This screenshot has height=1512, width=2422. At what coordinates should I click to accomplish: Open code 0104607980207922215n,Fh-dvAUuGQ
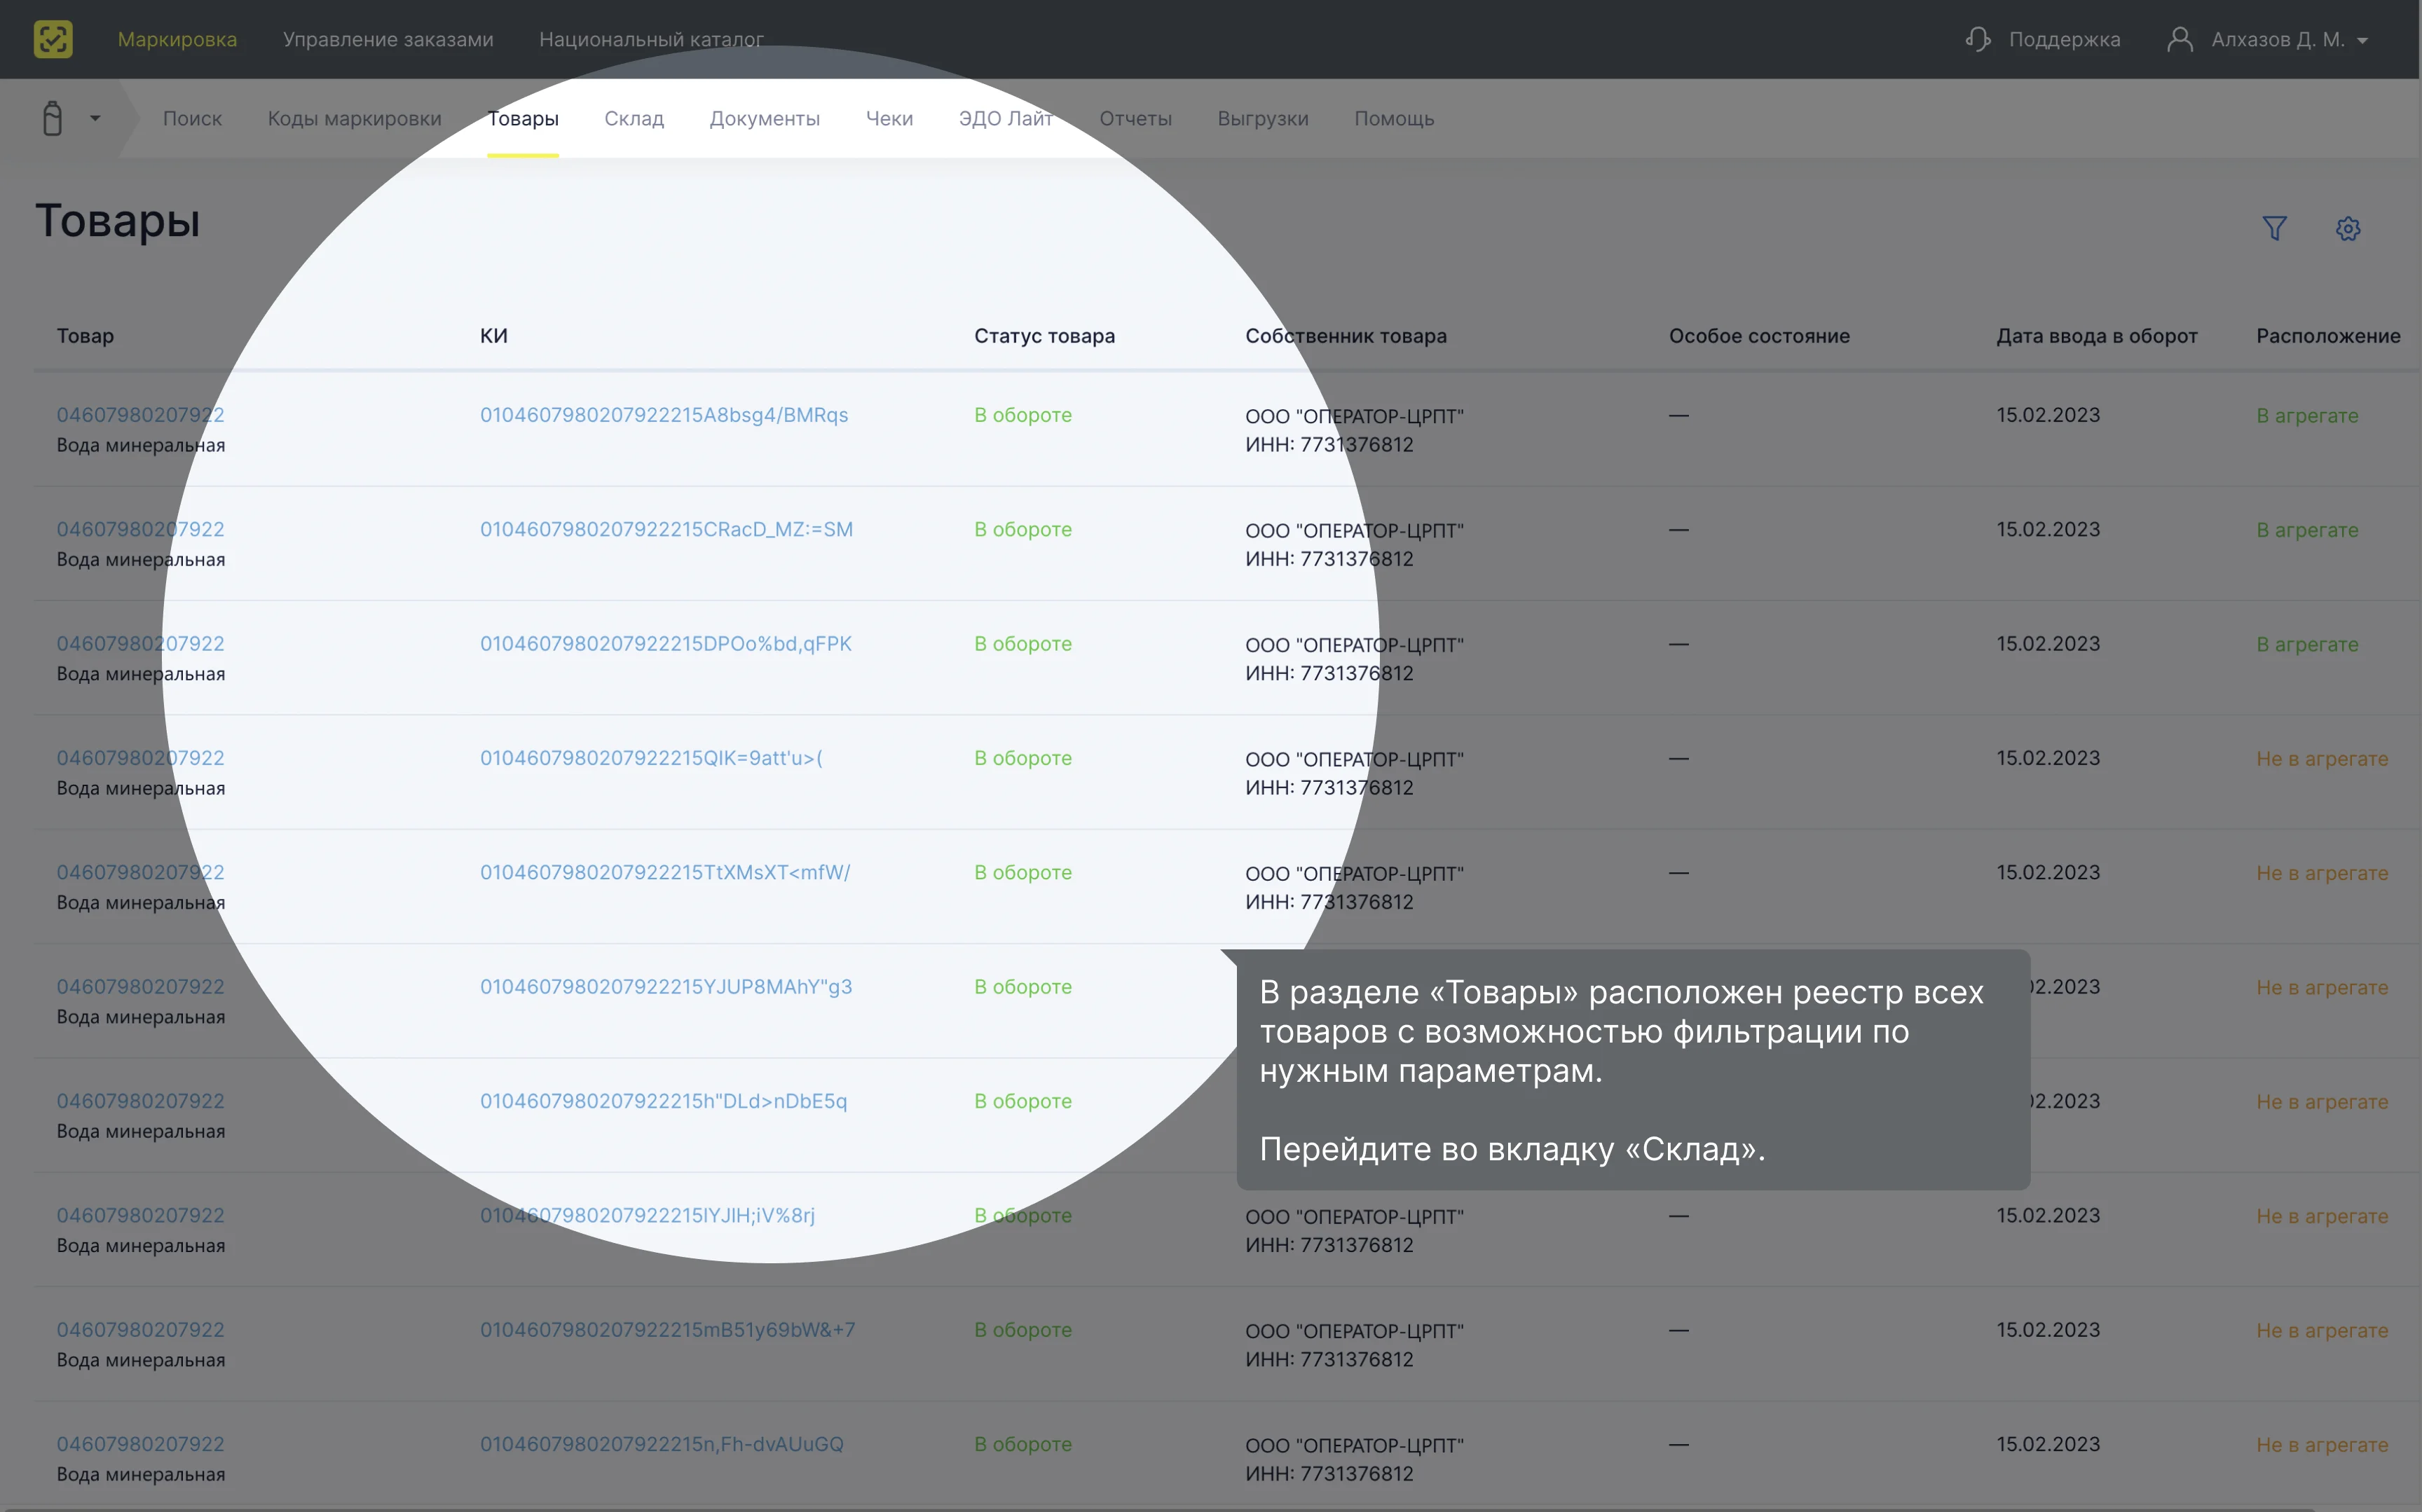pyautogui.click(x=662, y=1444)
